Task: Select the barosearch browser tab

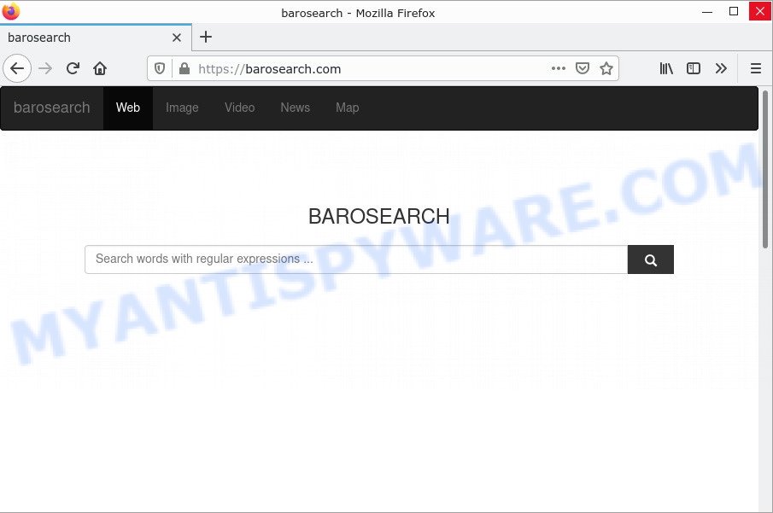Action: (96, 38)
